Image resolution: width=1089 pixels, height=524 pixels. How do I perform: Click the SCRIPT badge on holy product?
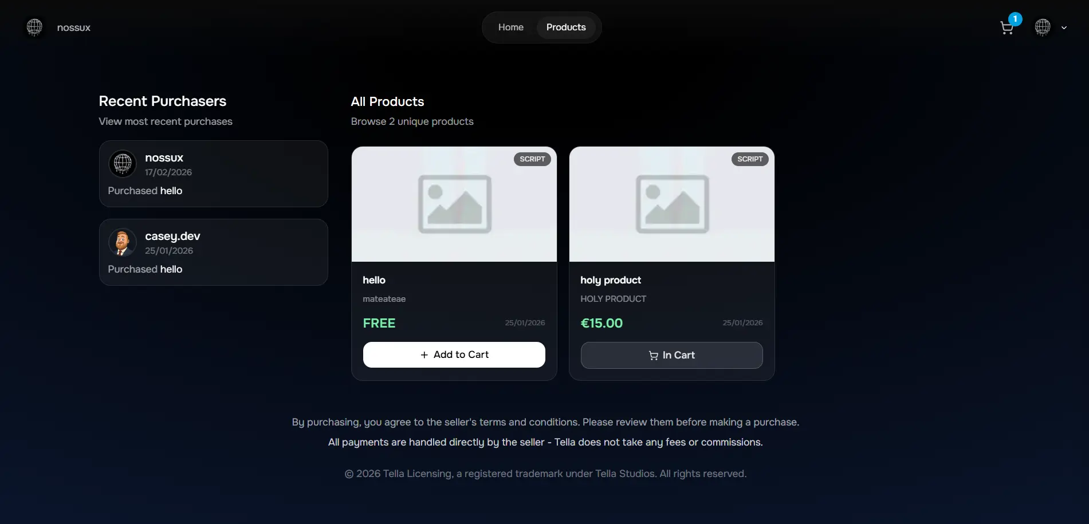pyautogui.click(x=749, y=159)
